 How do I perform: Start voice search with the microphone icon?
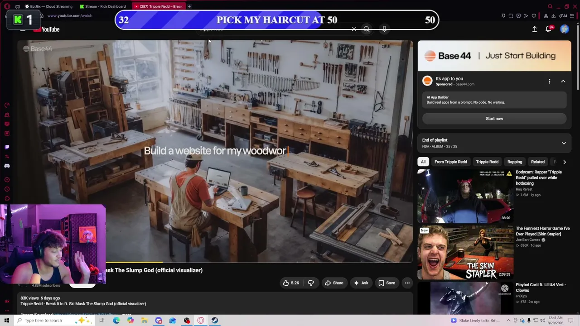tap(384, 29)
